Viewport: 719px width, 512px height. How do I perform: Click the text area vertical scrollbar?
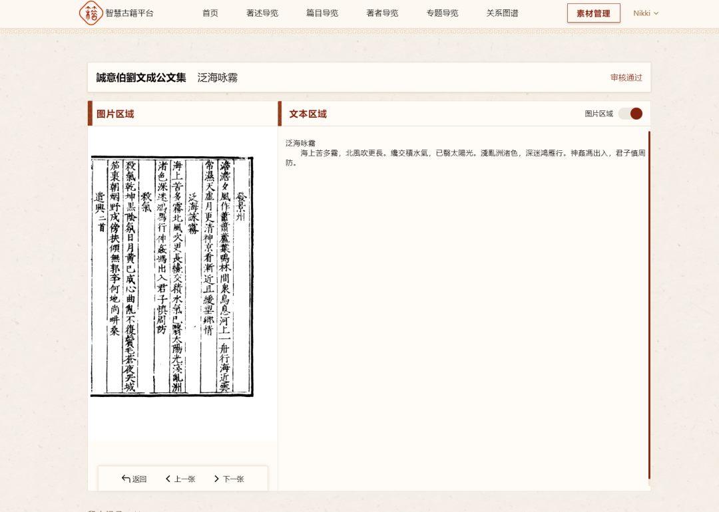tap(649, 305)
